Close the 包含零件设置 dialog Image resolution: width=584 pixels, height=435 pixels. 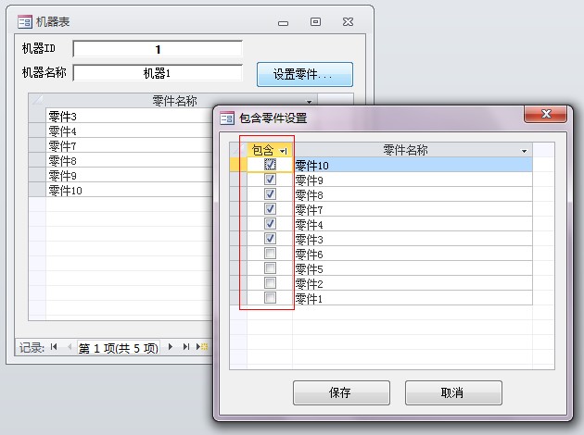[x=546, y=114]
